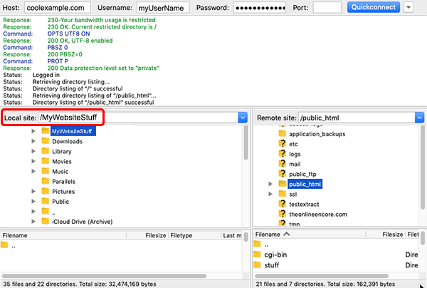Expand the Downloads folder tree node
427x288 pixels.
33,141
